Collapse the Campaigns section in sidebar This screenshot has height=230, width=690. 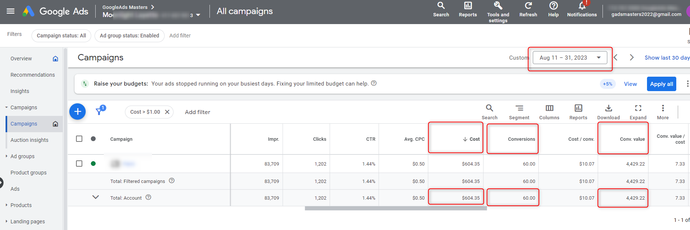tap(6, 107)
